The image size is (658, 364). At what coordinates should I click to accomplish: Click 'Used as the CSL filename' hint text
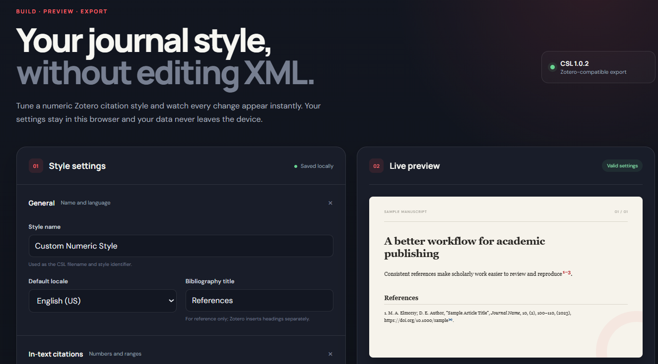(x=80, y=264)
